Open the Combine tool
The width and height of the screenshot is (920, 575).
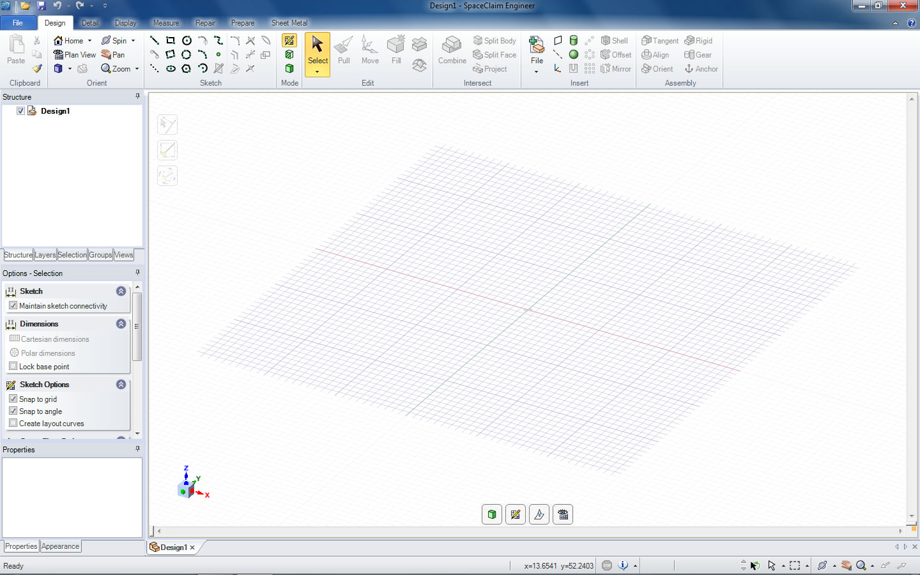click(452, 50)
